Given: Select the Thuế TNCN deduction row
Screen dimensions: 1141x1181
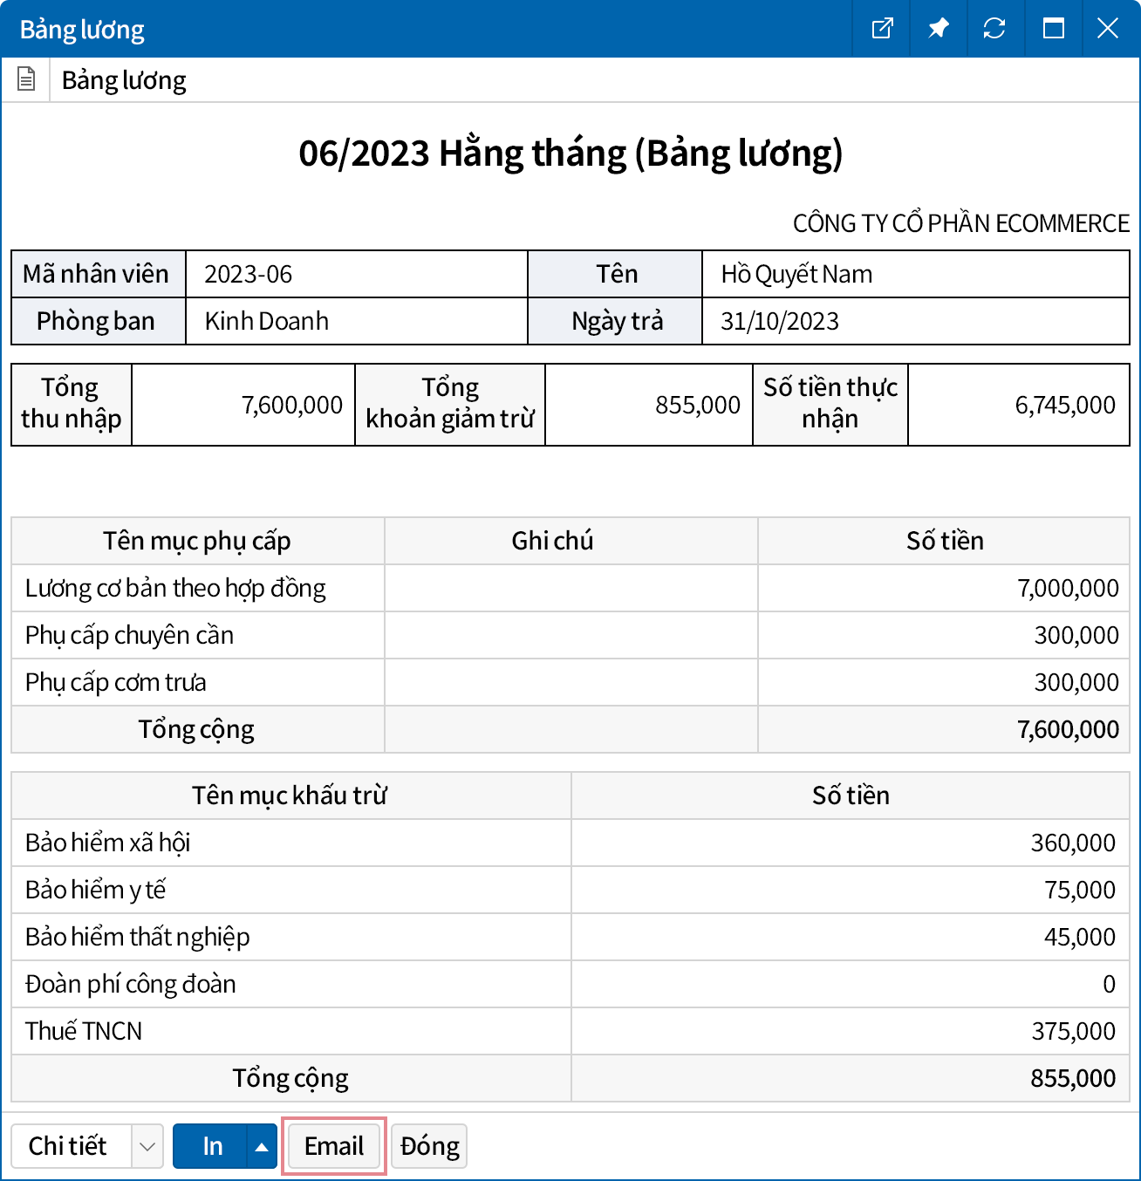Looking at the screenshot, I should [x=84, y=1031].
